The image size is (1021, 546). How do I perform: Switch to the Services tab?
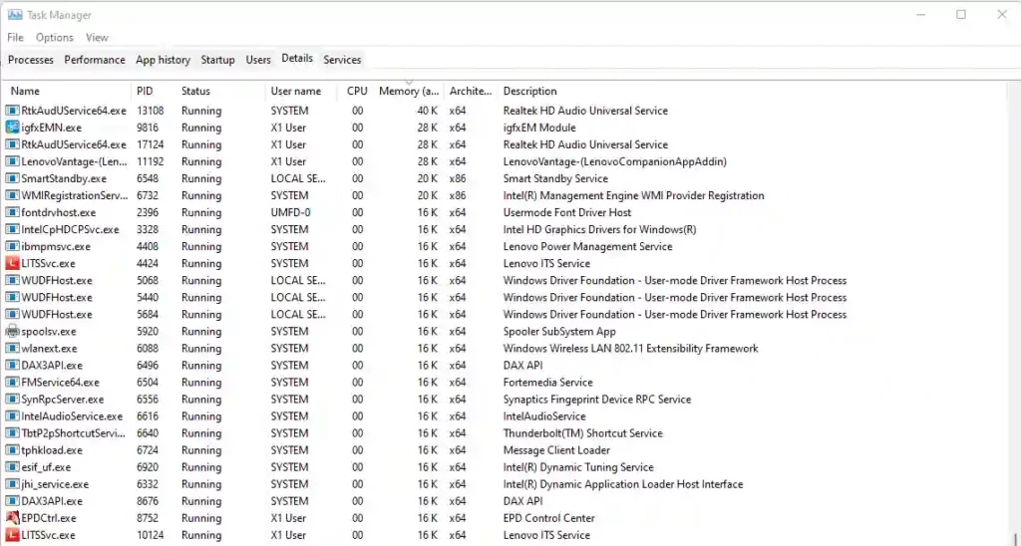click(x=342, y=60)
